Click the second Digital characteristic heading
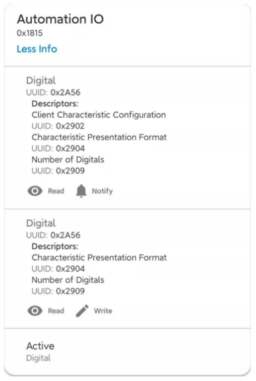256x381 pixels. (41, 223)
